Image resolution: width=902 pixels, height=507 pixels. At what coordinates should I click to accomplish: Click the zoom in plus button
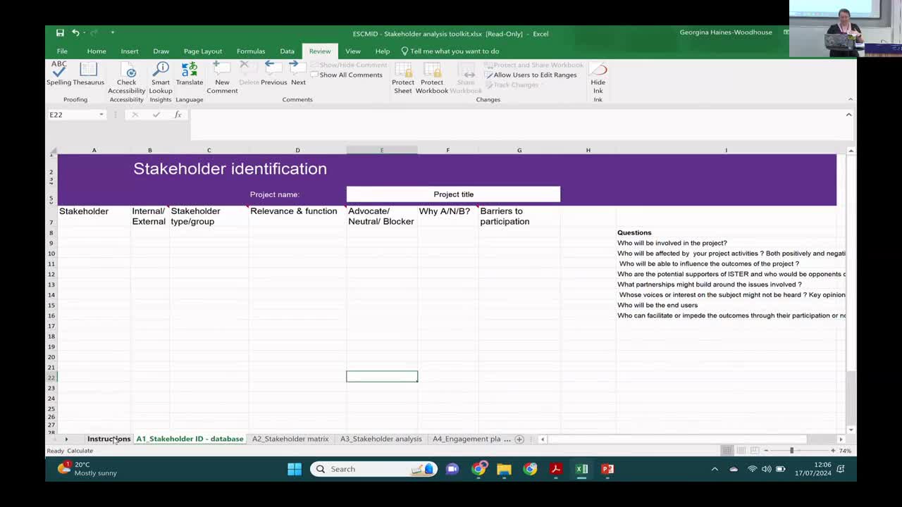click(832, 451)
